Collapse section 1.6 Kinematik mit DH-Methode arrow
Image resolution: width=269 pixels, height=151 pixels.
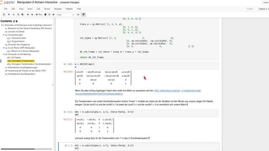(4, 55)
